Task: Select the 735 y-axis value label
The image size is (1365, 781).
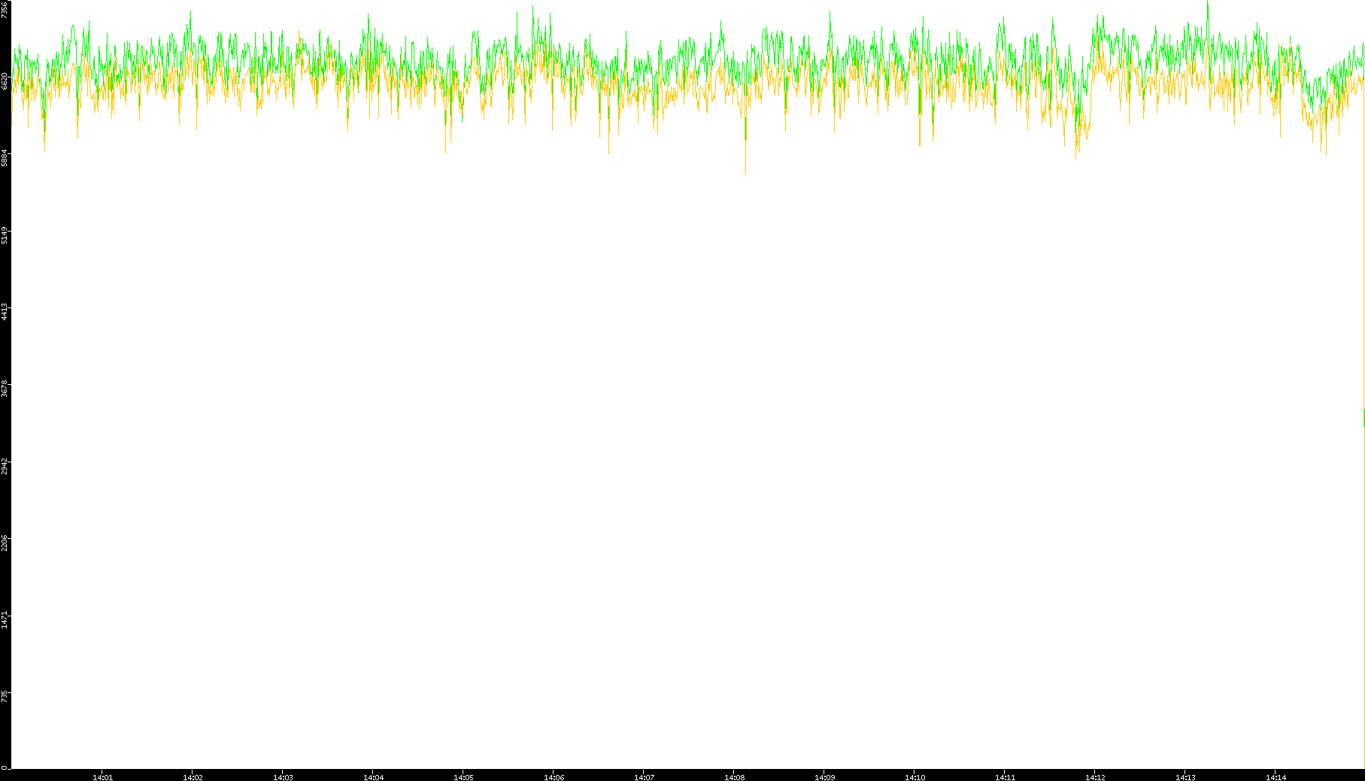Action: [x=5, y=695]
